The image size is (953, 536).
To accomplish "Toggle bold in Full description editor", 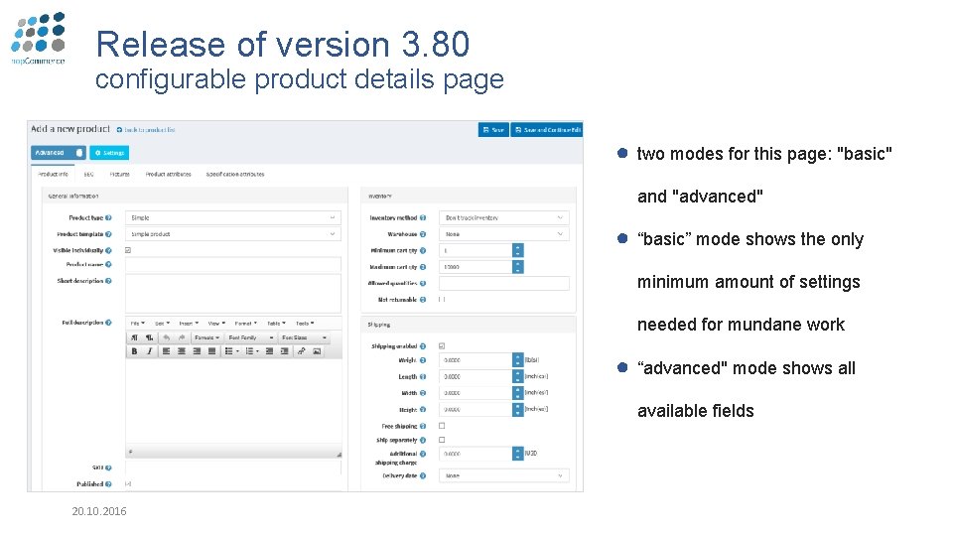I will [x=134, y=351].
